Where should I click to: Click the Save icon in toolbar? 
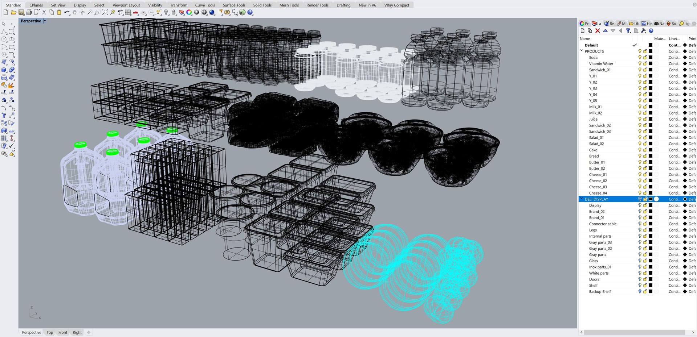(x=21, y=12)
